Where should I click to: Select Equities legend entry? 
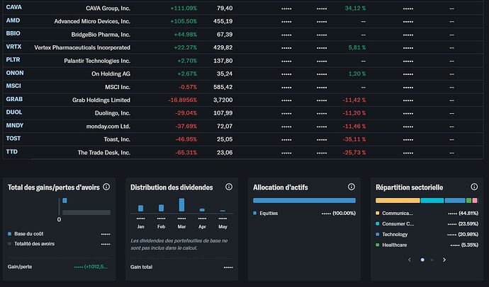coord(269,213)
